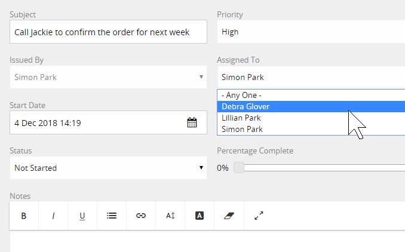Insert bulleted list in Notes
This screenshot has width=405, height=252.
point(112,216)
